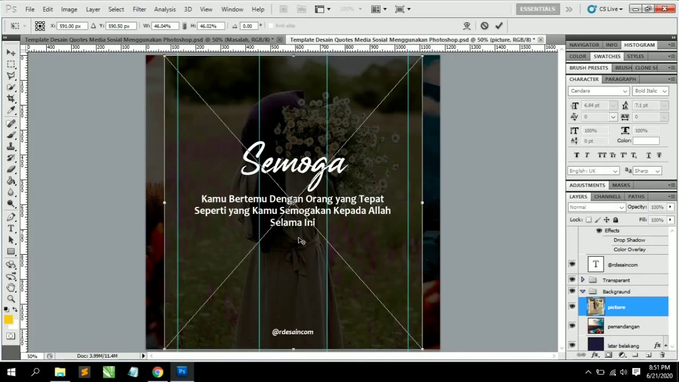The width and height of the screenshot is (679, 382).
Task: Toggle maintain aspect ratio link
Action: pyautogui.click(x=184, y=26)
